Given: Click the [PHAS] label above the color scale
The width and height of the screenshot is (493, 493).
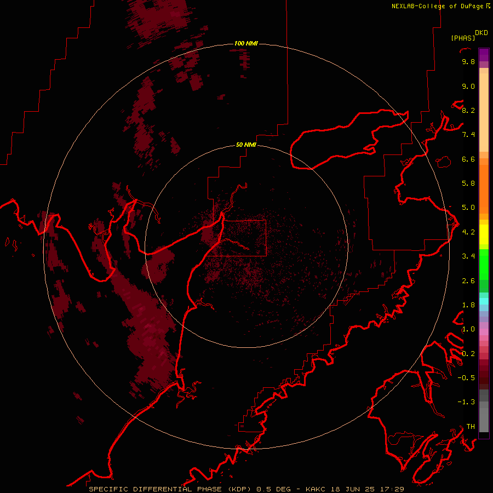Looking at the screenshot, I should coord(463,38).
